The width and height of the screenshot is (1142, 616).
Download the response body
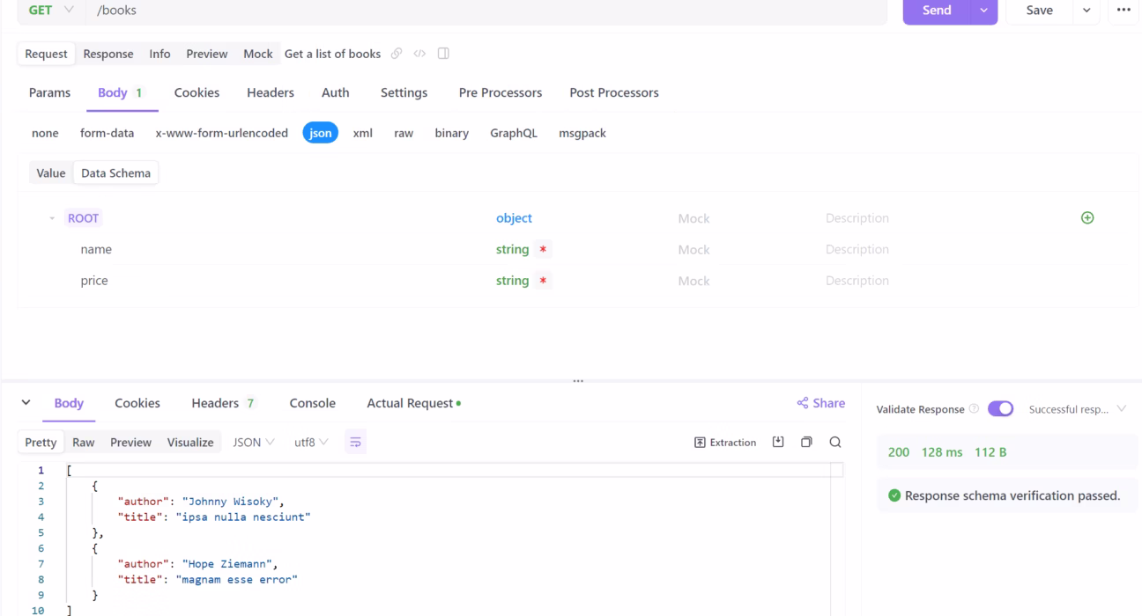tap(778, 442)
